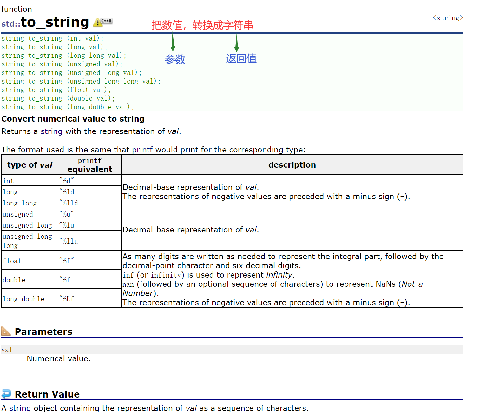Click the Return Value arrow icon
Image resolution: width=486 pixels, height=415 pixels.
click(x=6, y=394)
